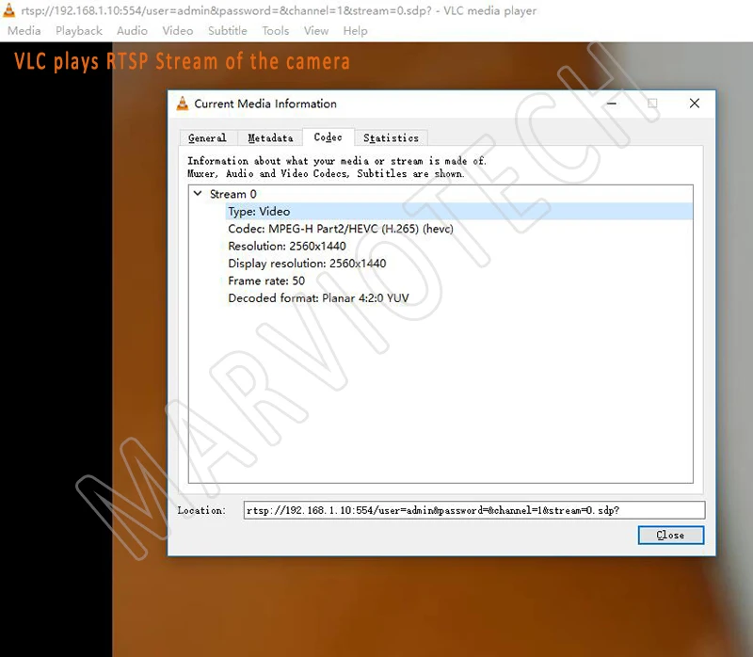Select the Codec tab
The image size is (753, 657).
(328, 137)
